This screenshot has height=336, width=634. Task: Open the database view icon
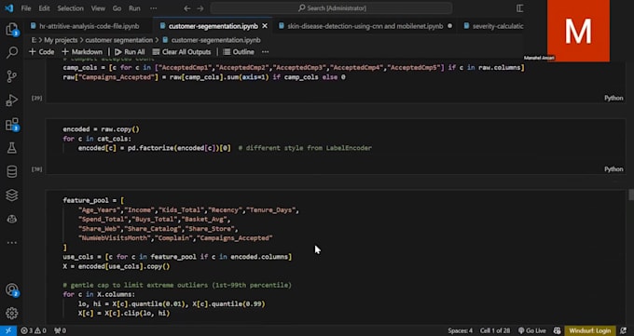12,171
